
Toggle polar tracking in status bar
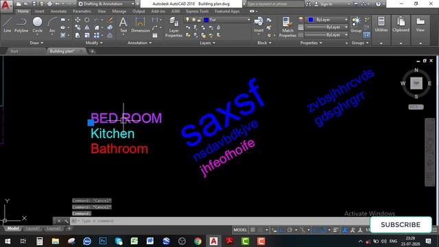[x=289, y=230]
